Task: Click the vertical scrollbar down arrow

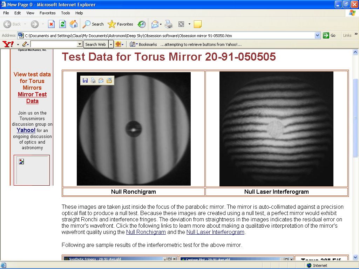Action: (355, 257)
